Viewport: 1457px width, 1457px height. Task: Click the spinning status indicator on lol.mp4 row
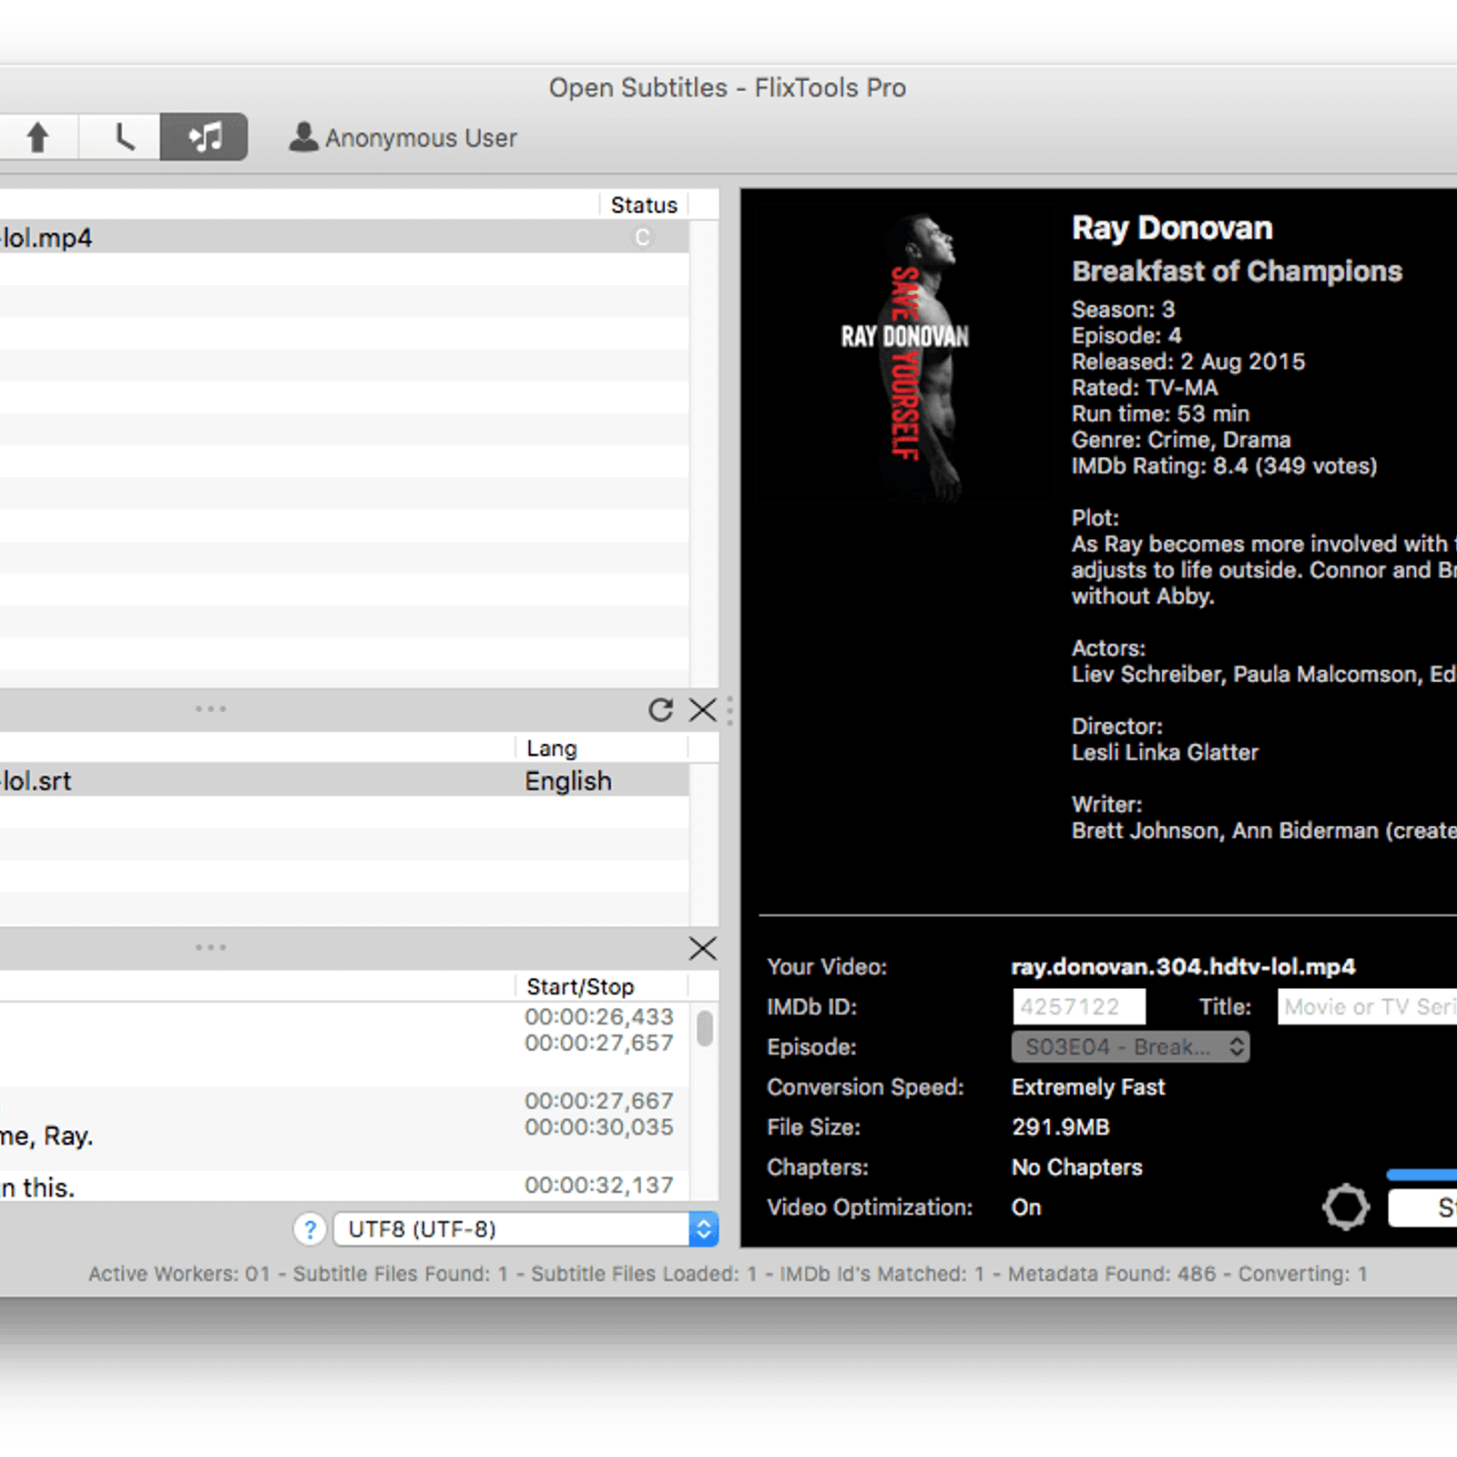643,238
